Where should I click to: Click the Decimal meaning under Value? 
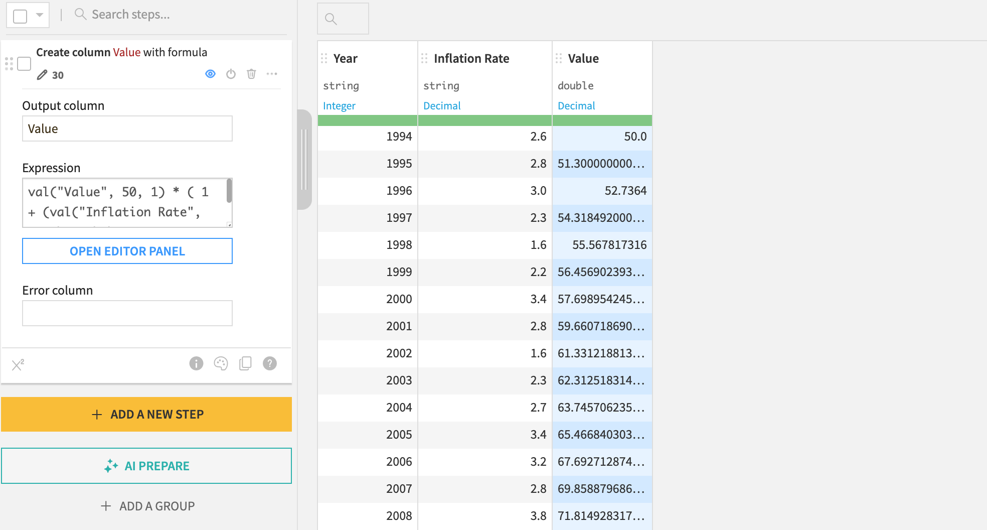(576, 106)
